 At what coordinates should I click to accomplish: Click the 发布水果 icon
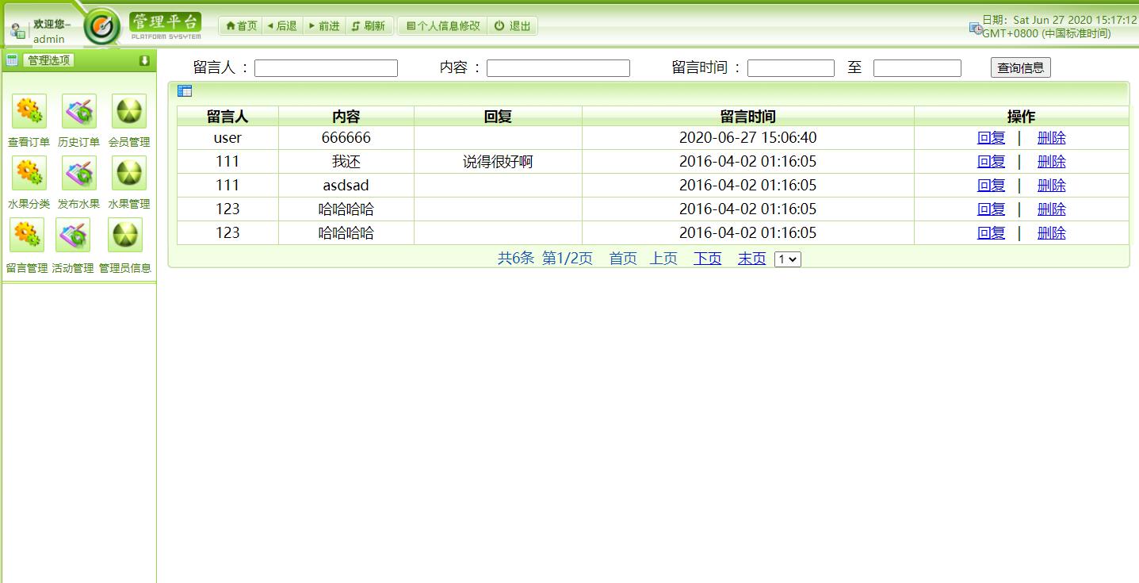pos(79,173)
